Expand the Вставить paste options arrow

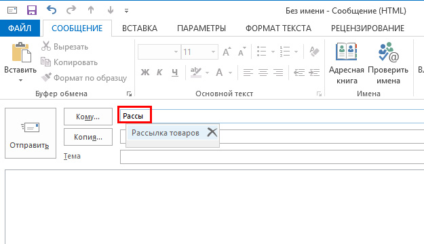click(20, 80)
